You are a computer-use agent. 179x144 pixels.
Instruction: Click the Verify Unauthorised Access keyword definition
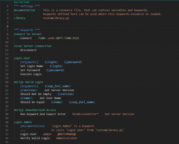click(35, 110)
